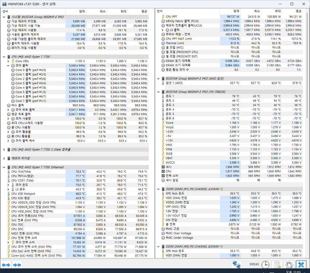This screenshot has width=310, height=273.
Task: Click left pane 현재 column header
Action: [x=76, y=11]
